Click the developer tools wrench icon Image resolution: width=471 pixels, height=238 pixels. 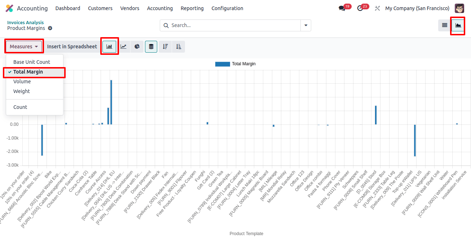[x=377, y=8]
